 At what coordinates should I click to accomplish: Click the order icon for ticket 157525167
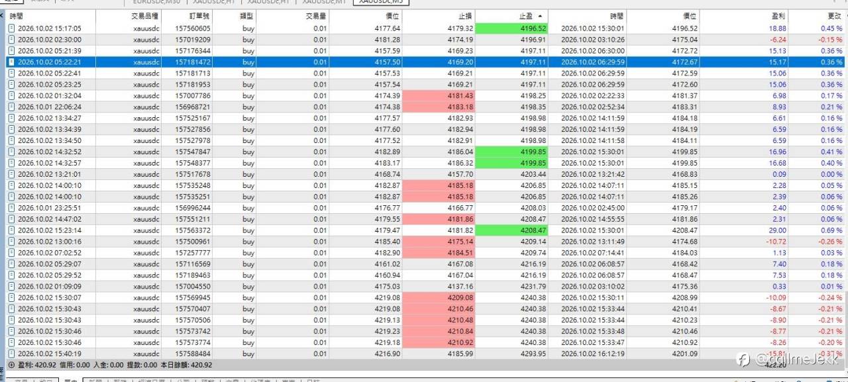pyautogui.click(x=12, y=119)
